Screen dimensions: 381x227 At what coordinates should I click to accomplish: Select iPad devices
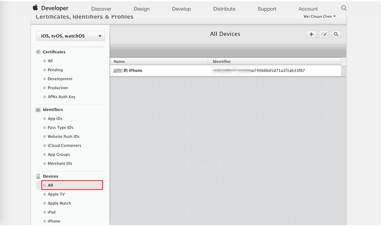52,212
